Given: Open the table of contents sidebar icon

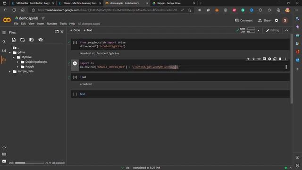Looking at the screenshot, I should pyautogui.click(x=4, y=33).
